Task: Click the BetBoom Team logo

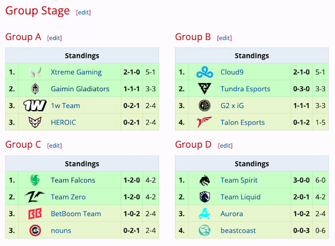Action: pos(35,214)
